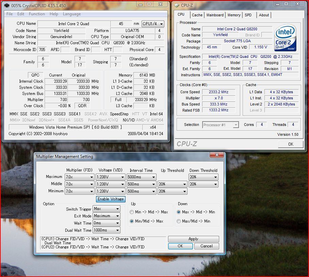Open the Processor #1 selection dropdown
The width and height of the screenshot is (309, 277).
(220, 125)
